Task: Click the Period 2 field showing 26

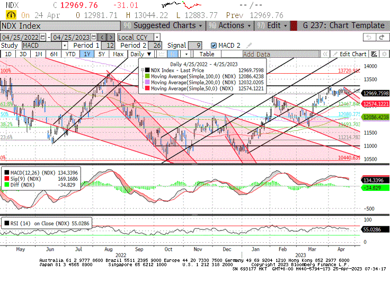Action: tap(155, 46)
